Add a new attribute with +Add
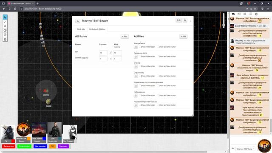 (125, 37)
